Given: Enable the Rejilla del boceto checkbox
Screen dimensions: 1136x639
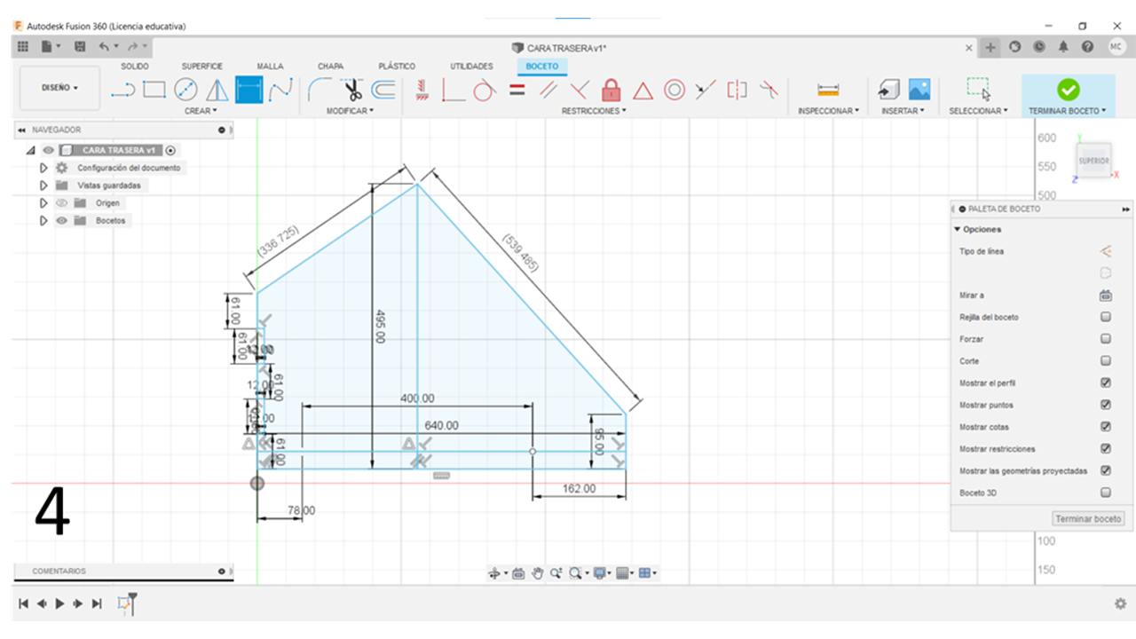Looking at the screenshot, I should pos(1106,317).
